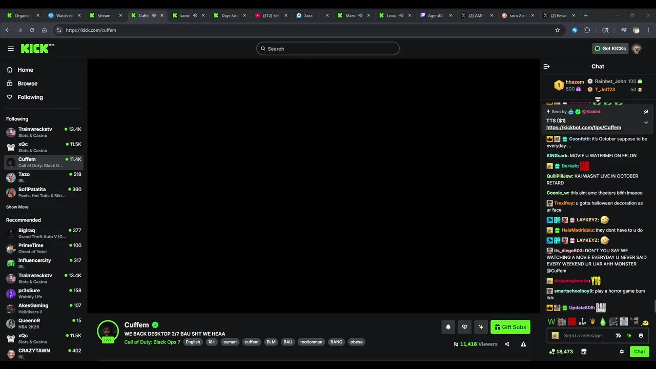Open BigIraq recommended channel
Screen dimensions: 656x369
tap(44, 233)
